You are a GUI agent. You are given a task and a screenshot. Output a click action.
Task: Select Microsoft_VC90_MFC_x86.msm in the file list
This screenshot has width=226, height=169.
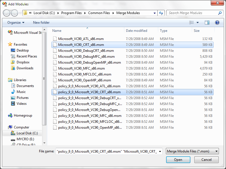click(82, 68)
